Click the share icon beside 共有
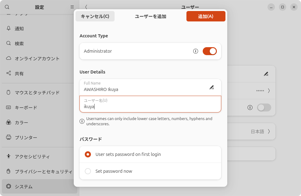This screenshot has height=196, width=301. 9,73
